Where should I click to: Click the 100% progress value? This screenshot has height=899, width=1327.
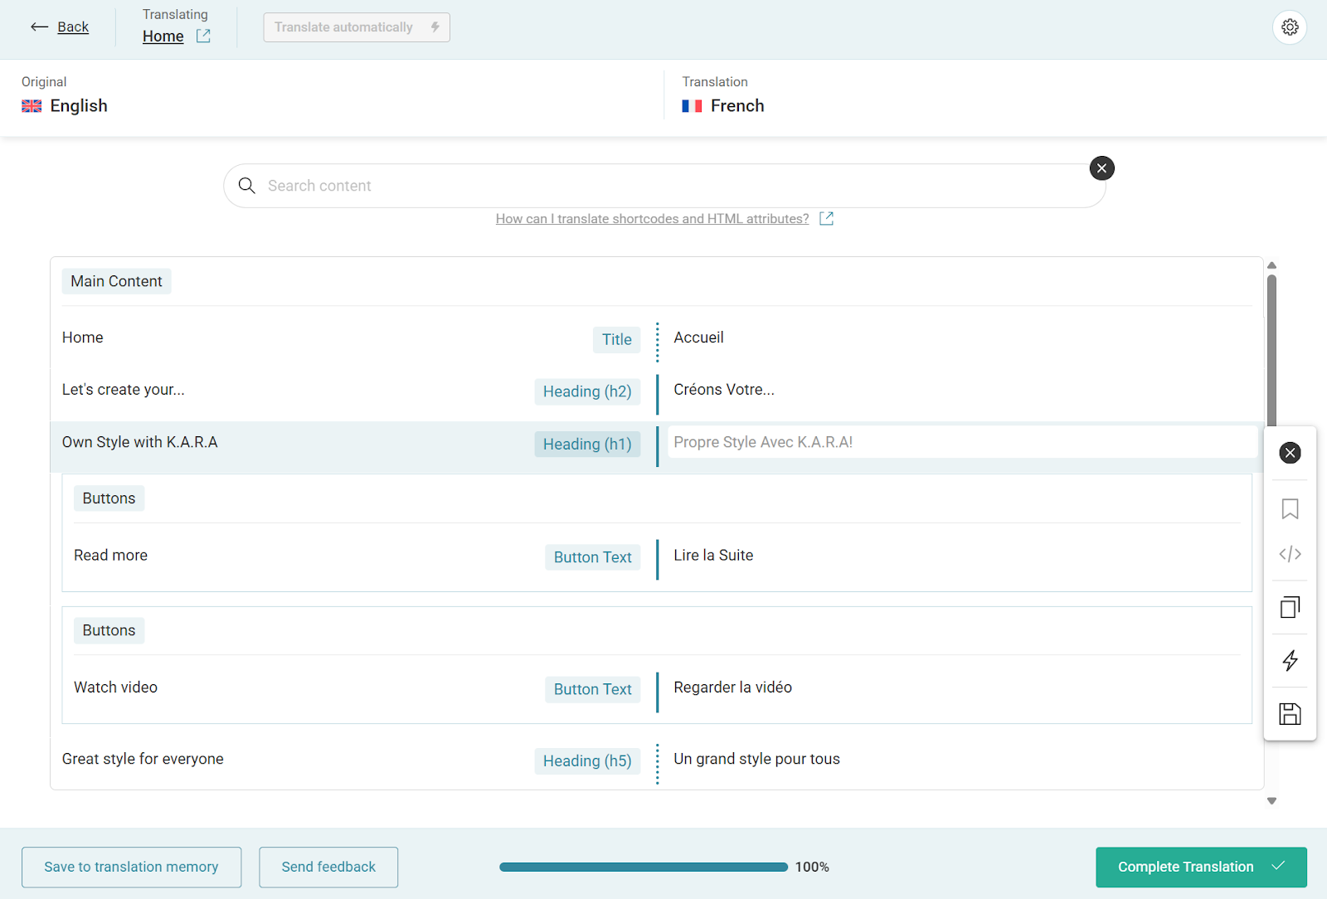coord(812,867)
